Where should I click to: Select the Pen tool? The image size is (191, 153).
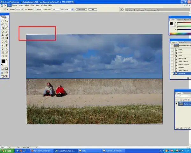[x=3, y=49]
